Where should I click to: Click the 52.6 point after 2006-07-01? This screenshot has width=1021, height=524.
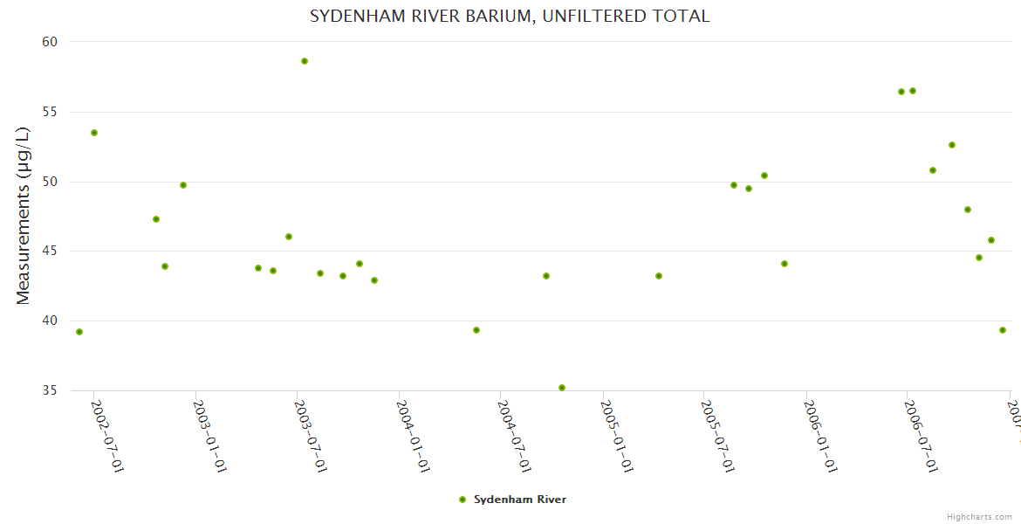[x=952, y=145]
